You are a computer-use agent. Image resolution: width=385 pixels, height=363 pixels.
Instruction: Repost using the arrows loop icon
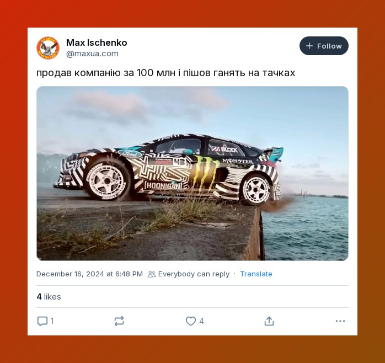click(119, 321)
